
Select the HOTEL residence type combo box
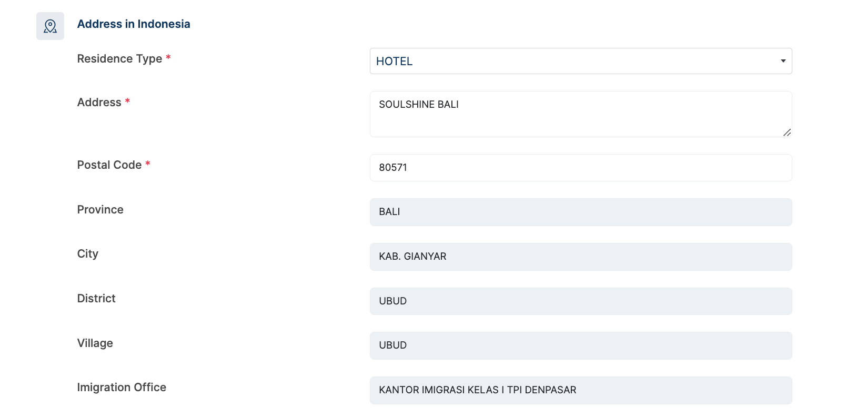point(581,61)
